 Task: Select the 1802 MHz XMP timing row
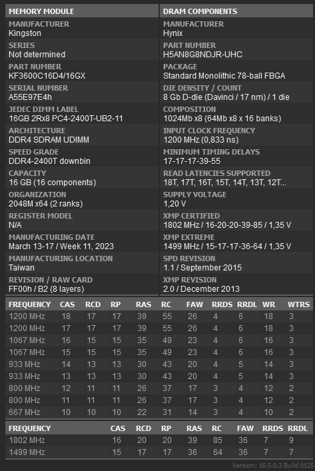pyautogui.click(x=159, y=440)
